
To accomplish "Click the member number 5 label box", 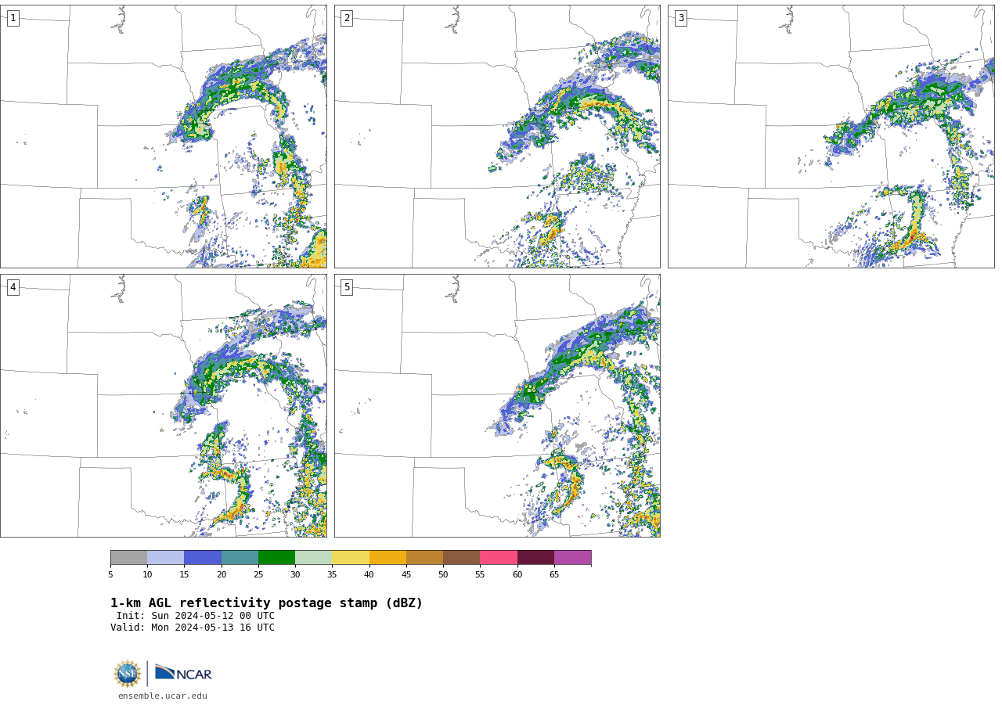I will click(x=347, y=287).
